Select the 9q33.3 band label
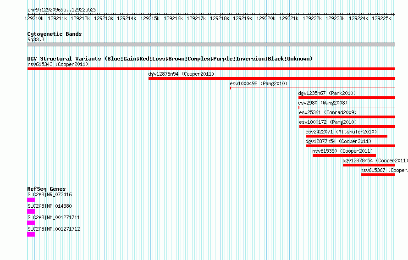This screenshot has height=260, width=408. pyautogui.click(x=36, y=39)
